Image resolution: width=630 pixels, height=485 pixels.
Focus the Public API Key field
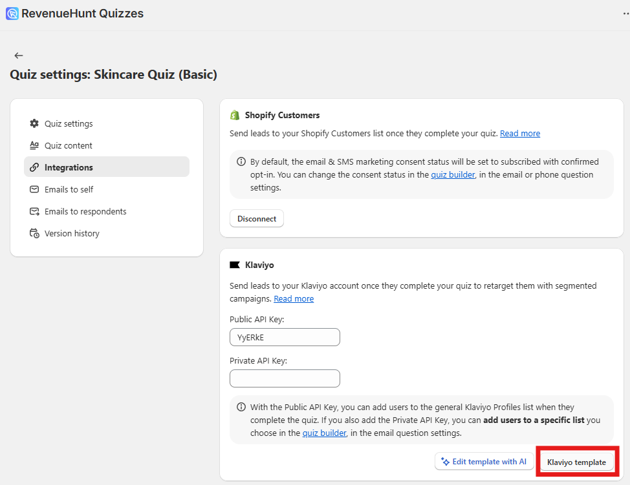285,337
